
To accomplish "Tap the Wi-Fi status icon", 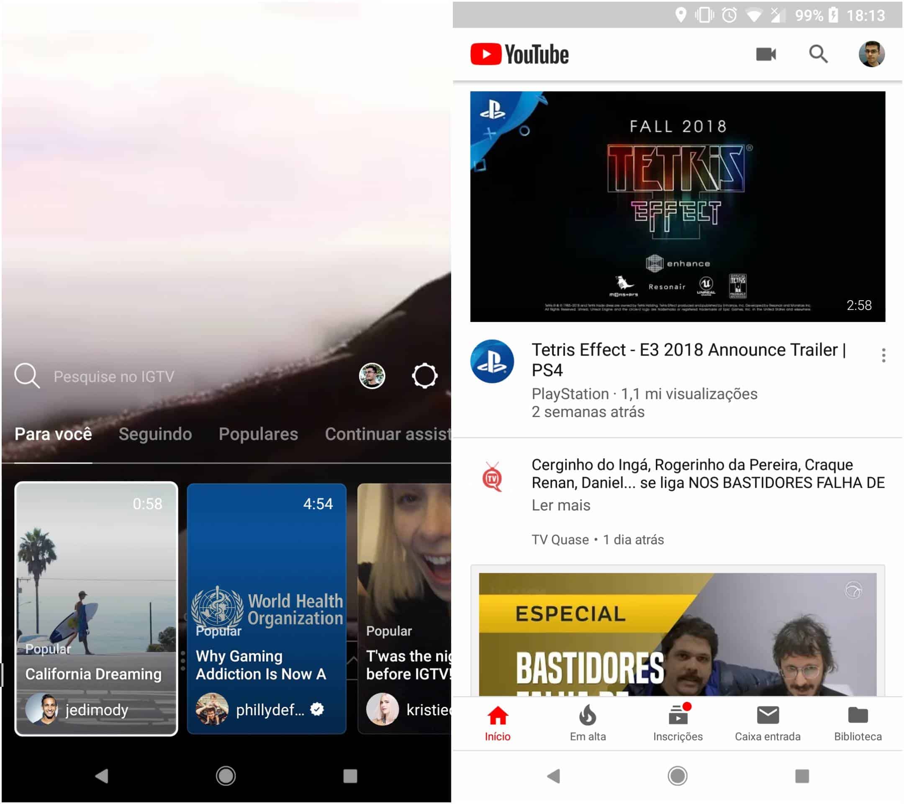I will click(754, 15).
